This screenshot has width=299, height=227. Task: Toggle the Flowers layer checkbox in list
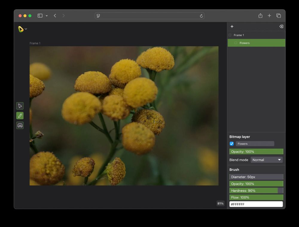236,43
